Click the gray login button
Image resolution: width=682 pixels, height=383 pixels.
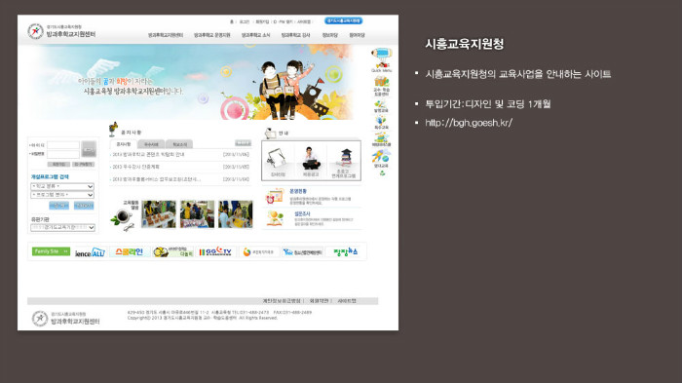89,149
